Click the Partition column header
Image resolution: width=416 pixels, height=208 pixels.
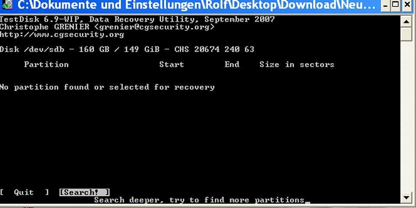coord(46,65)
